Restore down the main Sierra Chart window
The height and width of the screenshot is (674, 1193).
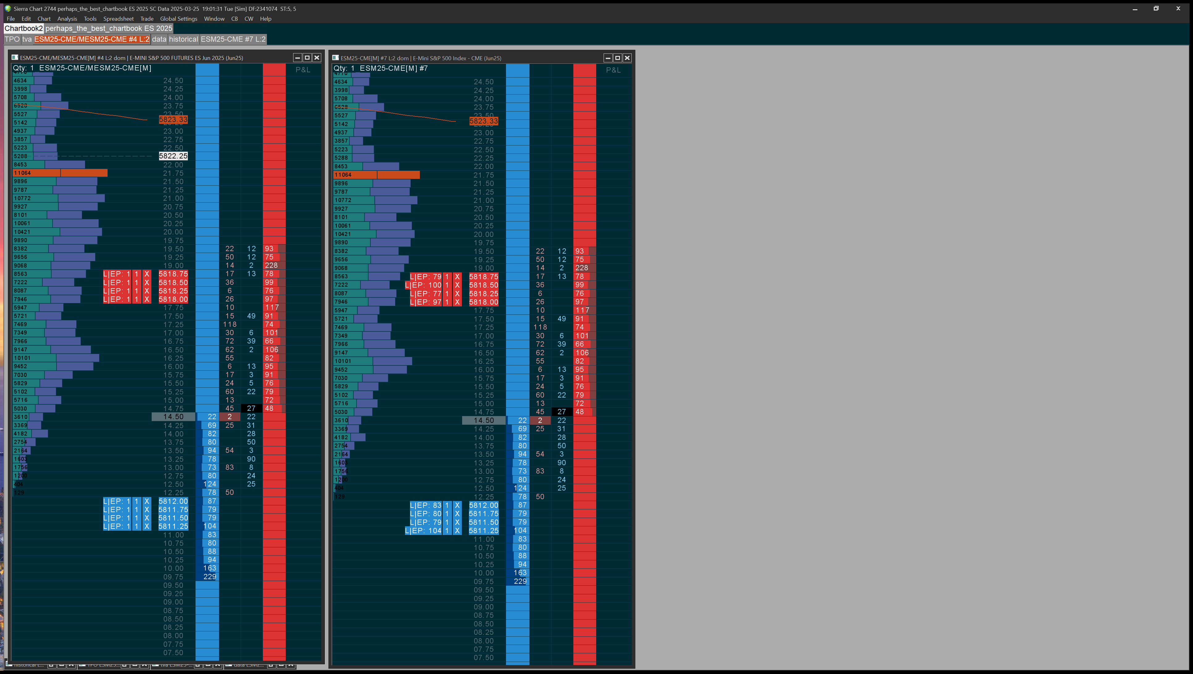coord(1156,8)
